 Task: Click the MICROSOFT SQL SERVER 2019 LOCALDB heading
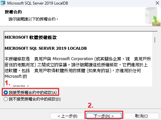46,48
